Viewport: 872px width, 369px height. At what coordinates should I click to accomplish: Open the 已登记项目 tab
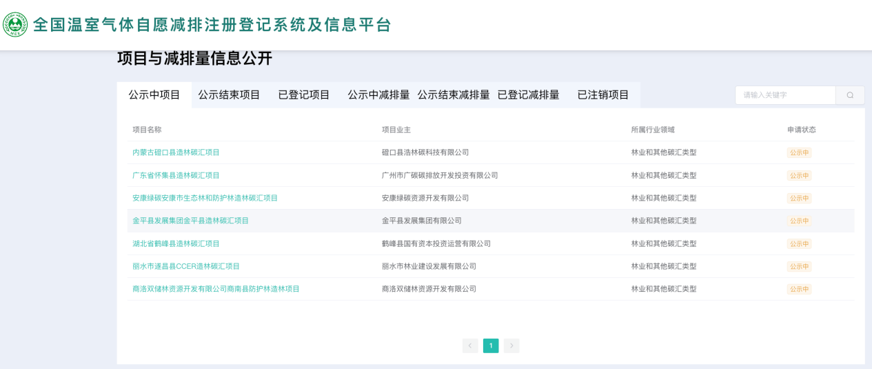click(304, 95)
